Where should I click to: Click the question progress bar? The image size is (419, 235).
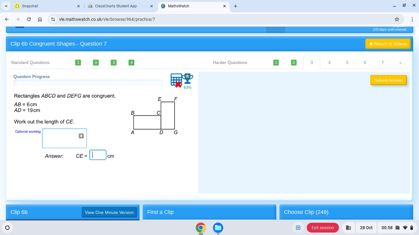pos(88,83)
